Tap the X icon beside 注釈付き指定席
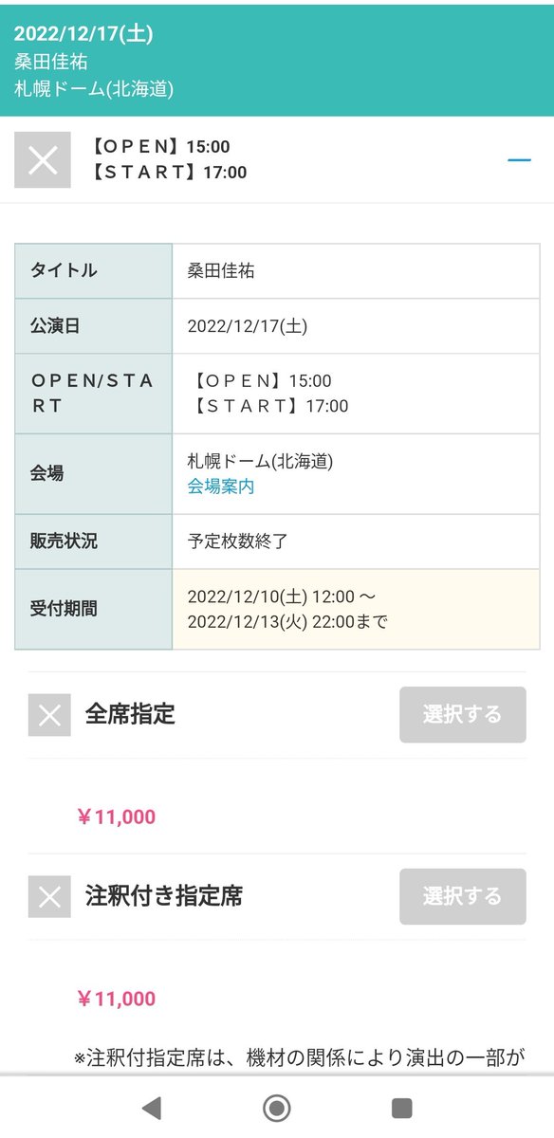The image size is (554, 1138). [x=49, y=896]
